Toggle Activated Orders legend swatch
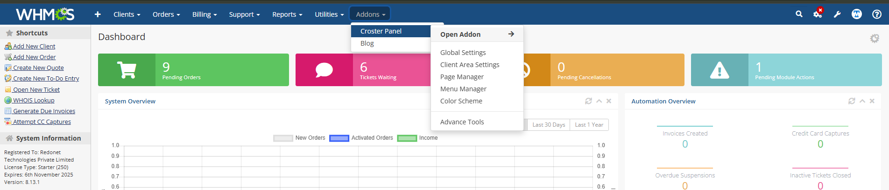The image size is (889, 190). (339, 138)
